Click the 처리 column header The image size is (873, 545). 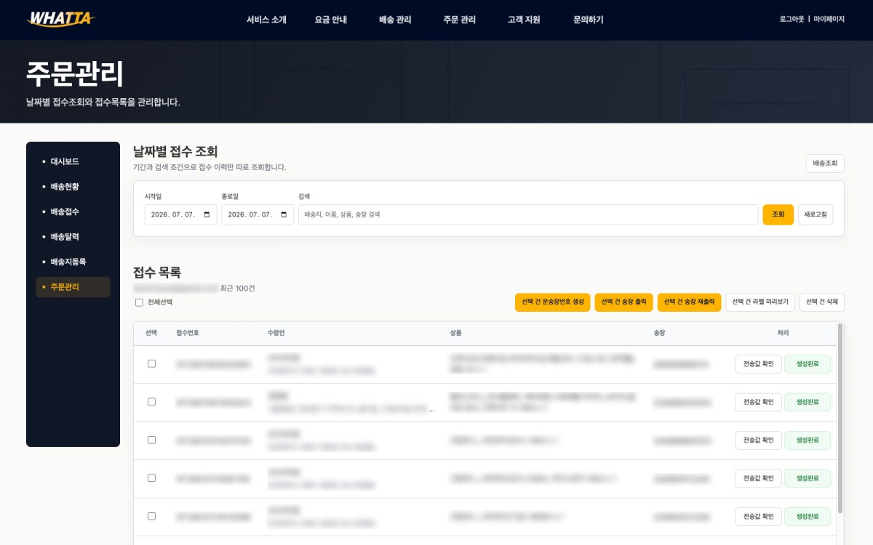pyautogui.click(x=783, y=333)
